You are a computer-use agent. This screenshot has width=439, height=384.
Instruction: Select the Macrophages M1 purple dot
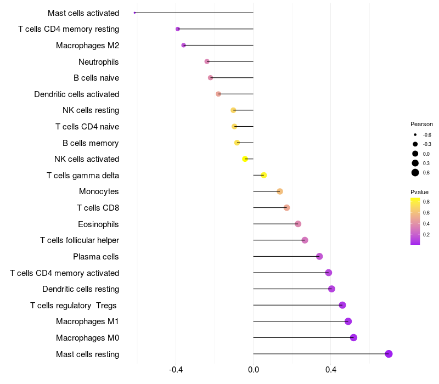click(348, 321)
